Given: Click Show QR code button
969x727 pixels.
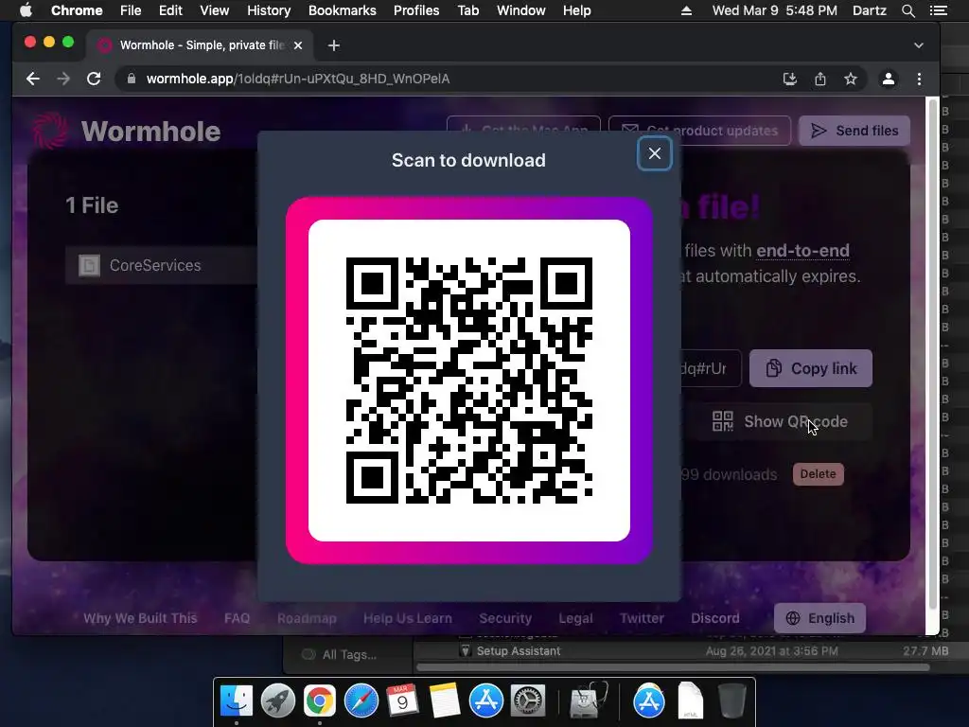Looking at the screenshot, I should 780,421.
